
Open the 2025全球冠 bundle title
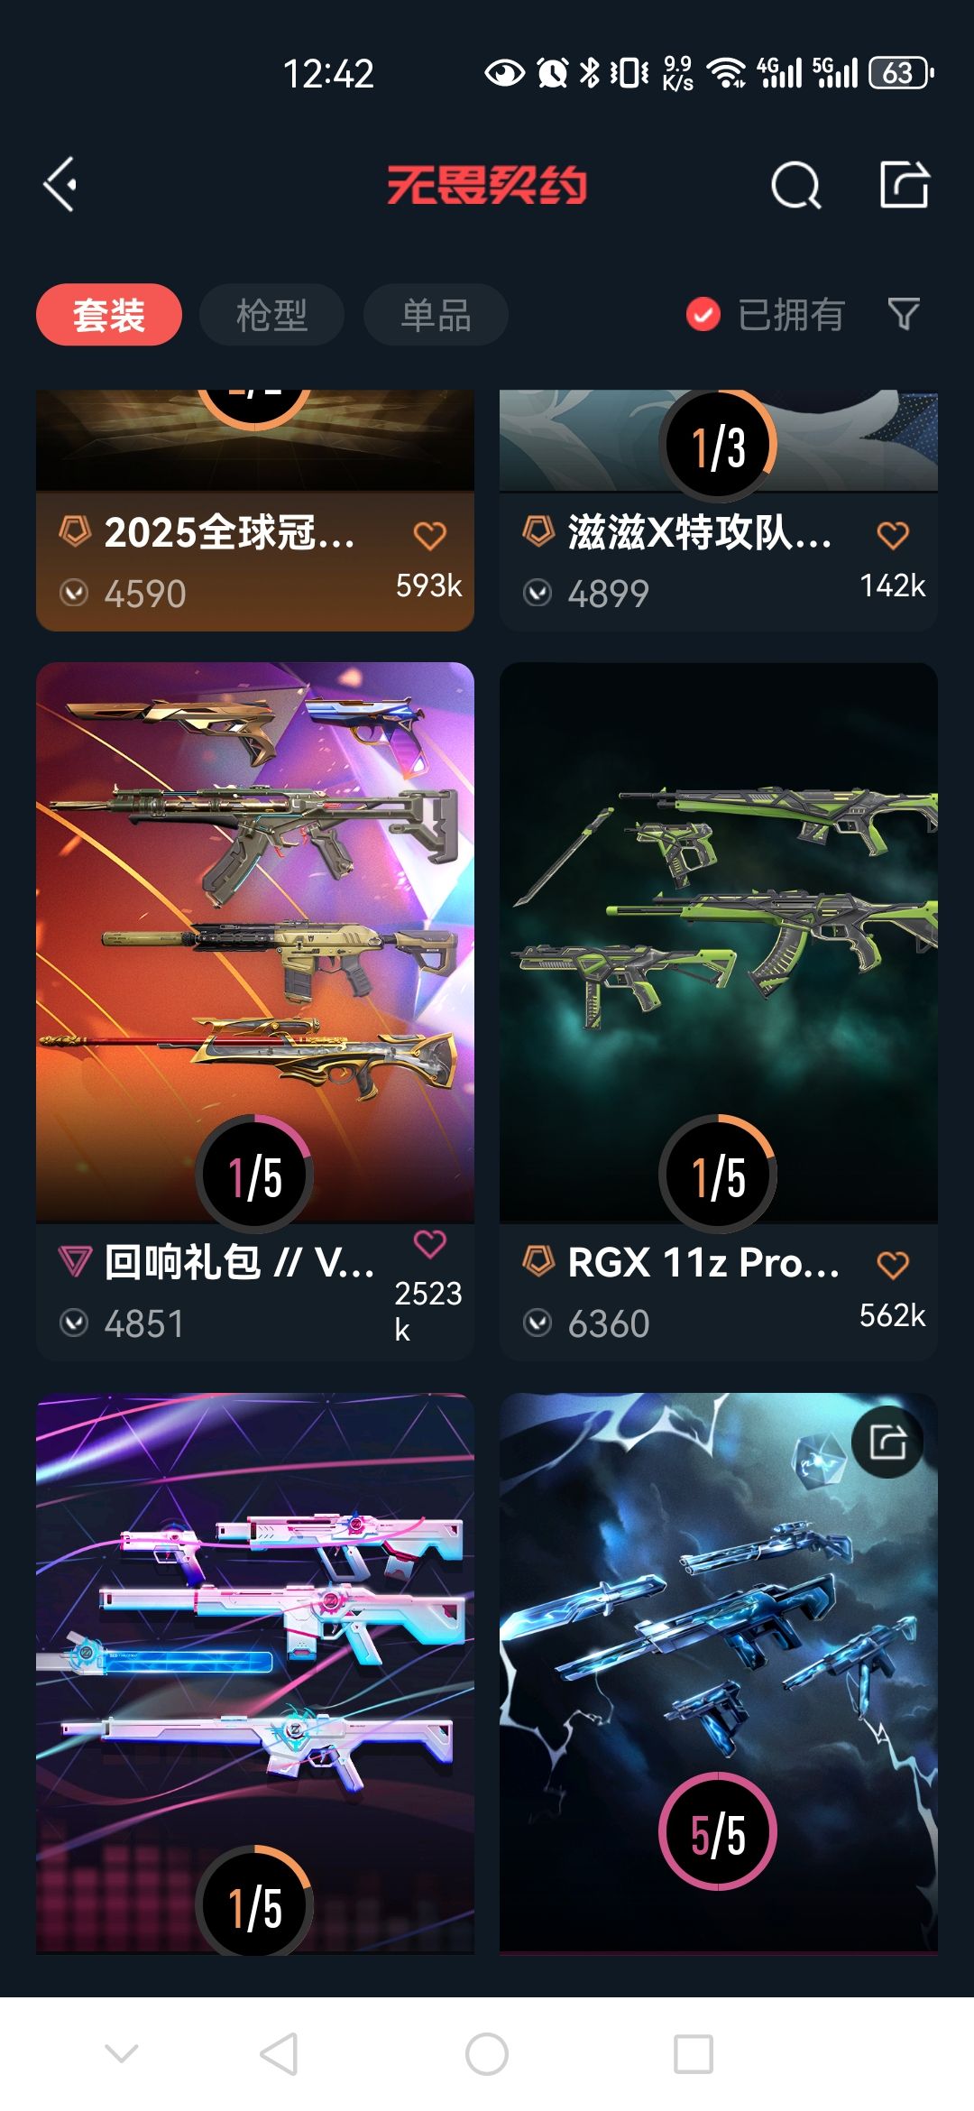click(x=229, y=533)
